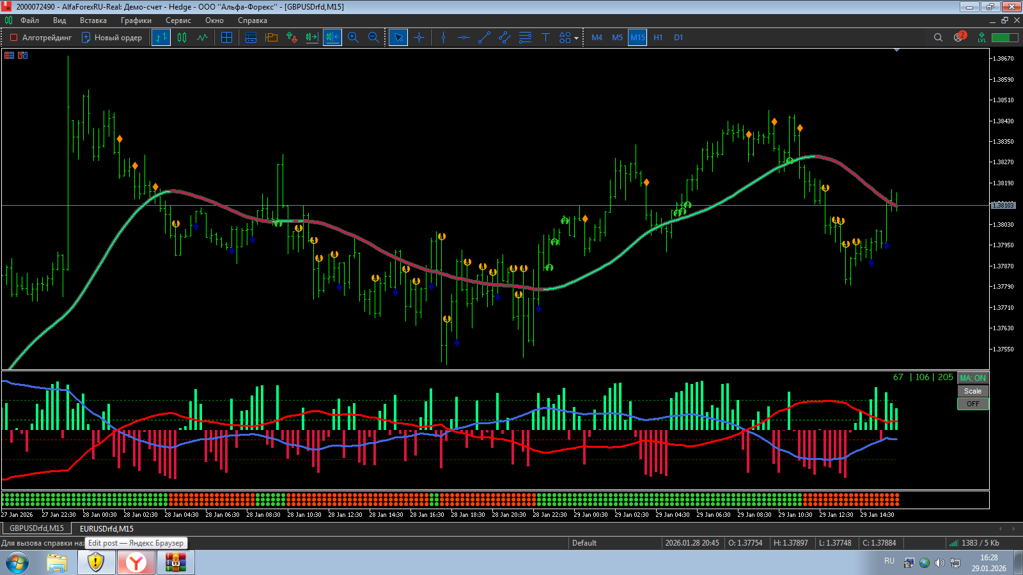The width and height of the screenshot is (1023, 575).
Task: Select the M15 timeframe button
Action: 637,38
